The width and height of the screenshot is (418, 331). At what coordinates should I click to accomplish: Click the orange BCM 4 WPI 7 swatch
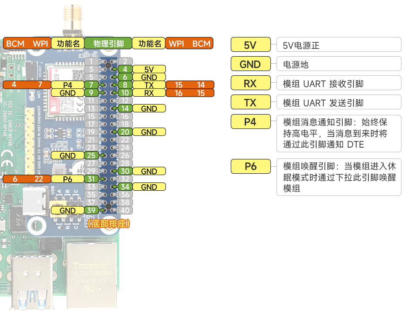pyautogui.click(x=26, y=85)
